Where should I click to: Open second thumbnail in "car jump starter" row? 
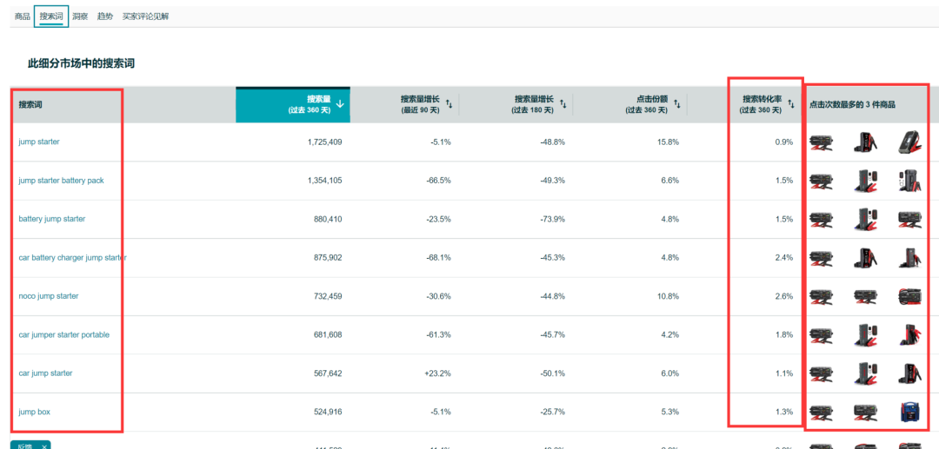click(865, 373)
